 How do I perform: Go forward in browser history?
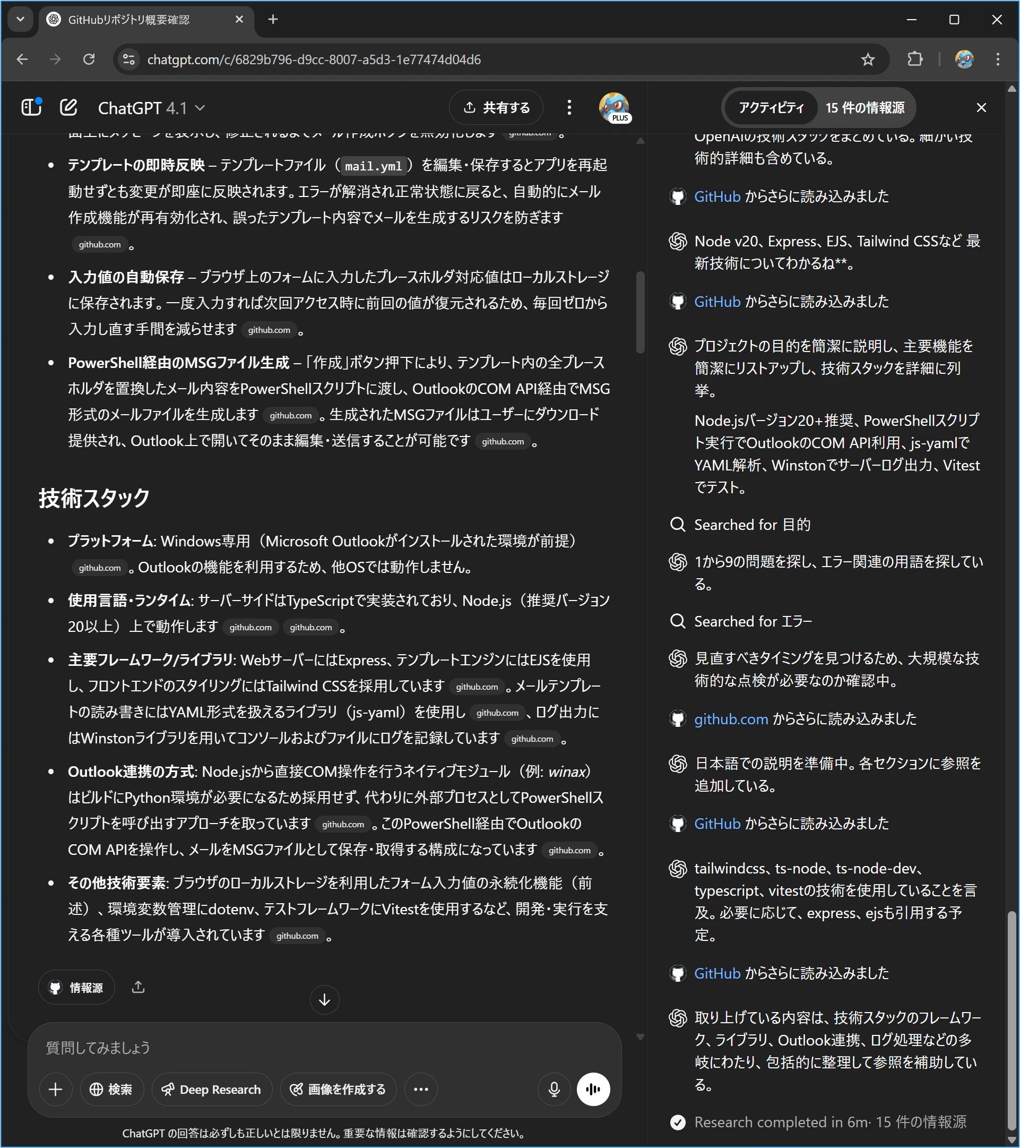(55, 59)
